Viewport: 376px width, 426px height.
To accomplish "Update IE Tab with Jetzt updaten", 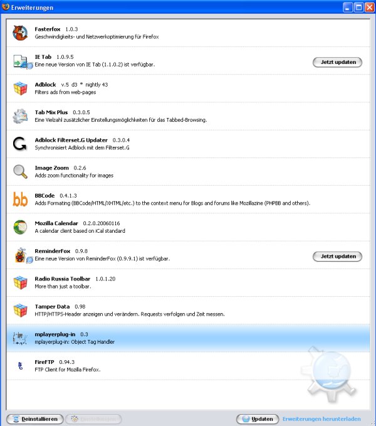I will pos(338,62).
